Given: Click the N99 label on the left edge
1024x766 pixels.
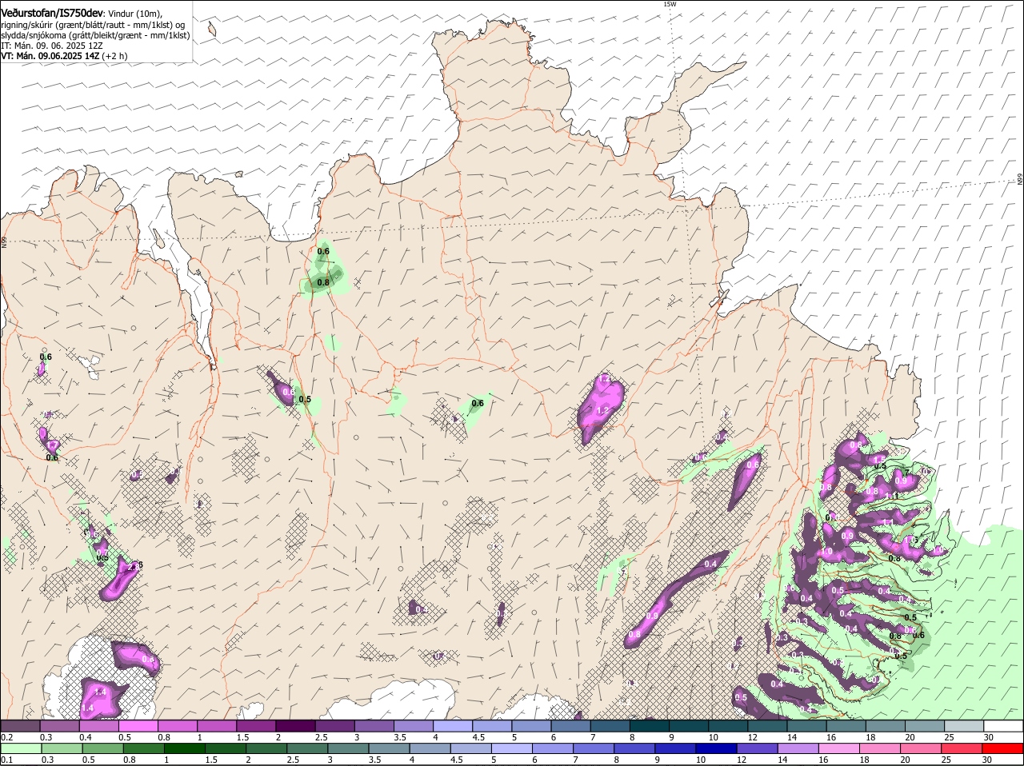Looking at the screenshot, I should 4,241.
